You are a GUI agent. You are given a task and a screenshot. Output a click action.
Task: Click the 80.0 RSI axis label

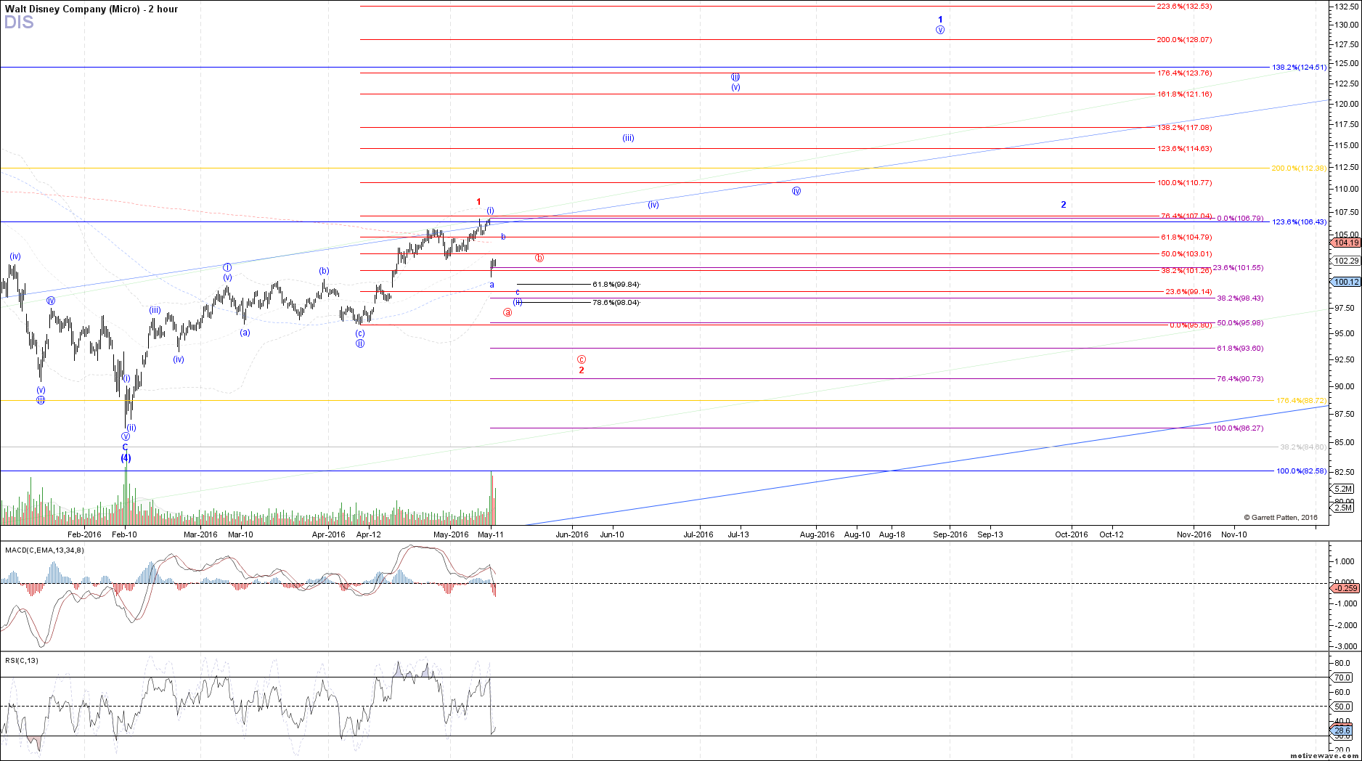pyautogui.click(x=1342, y=663)
